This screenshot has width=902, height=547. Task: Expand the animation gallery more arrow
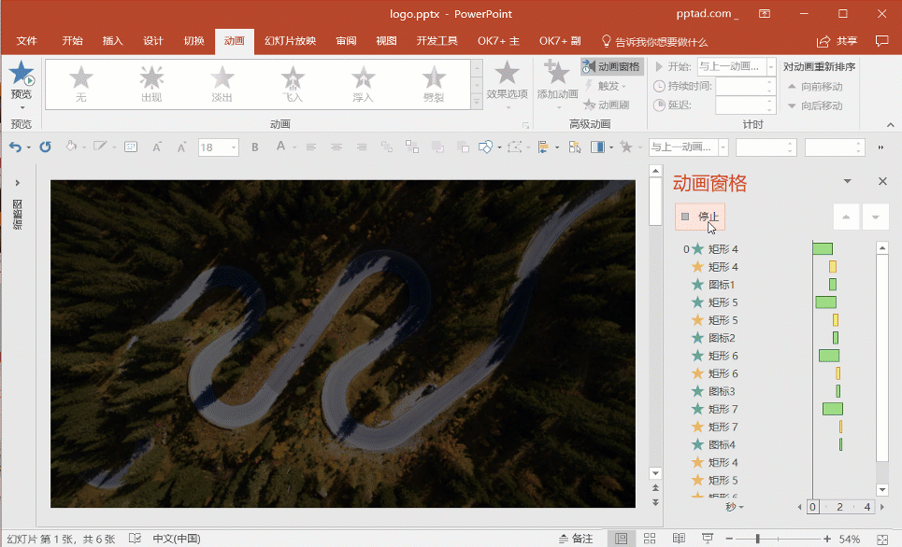(x=477, y=101)
